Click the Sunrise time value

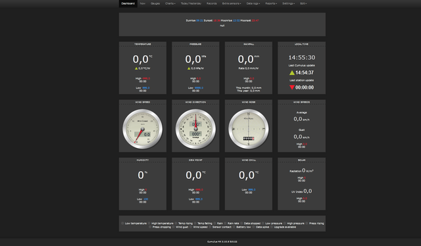pyautogui.click(x=199, y=20)
